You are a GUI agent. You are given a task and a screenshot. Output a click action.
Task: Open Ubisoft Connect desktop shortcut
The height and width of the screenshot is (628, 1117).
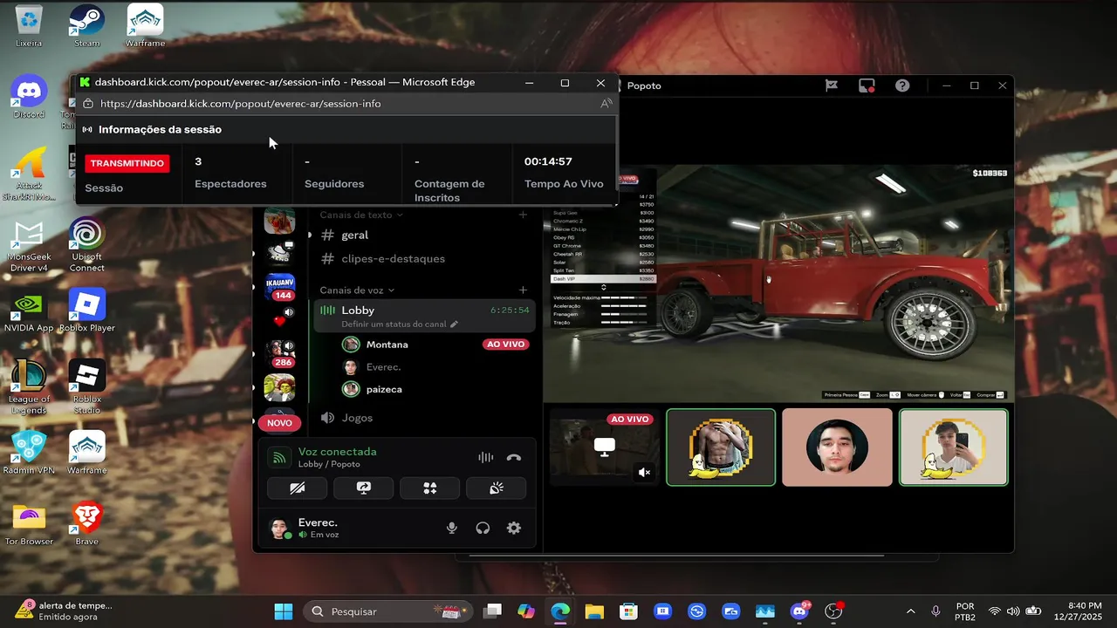87,245
